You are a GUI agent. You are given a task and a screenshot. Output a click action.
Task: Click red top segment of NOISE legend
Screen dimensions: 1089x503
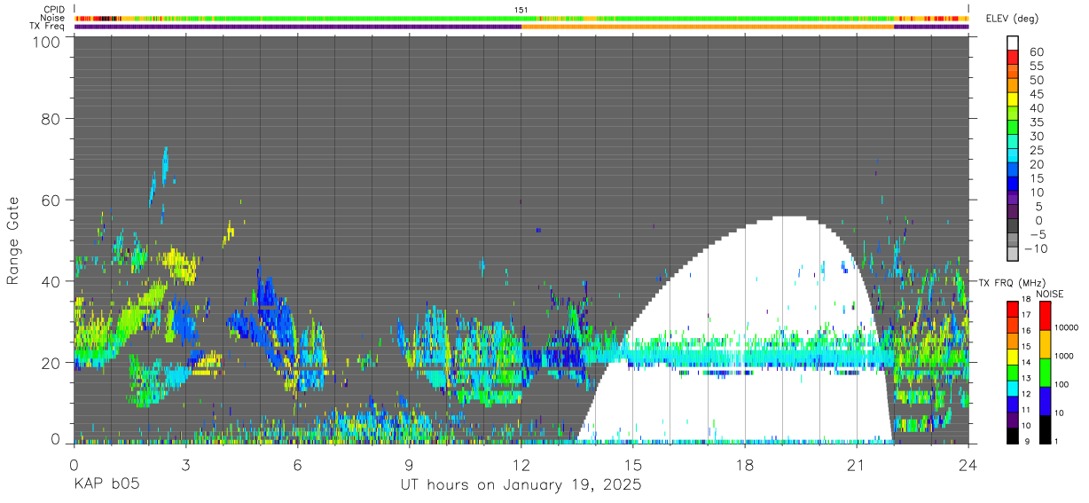(1044, 316)
